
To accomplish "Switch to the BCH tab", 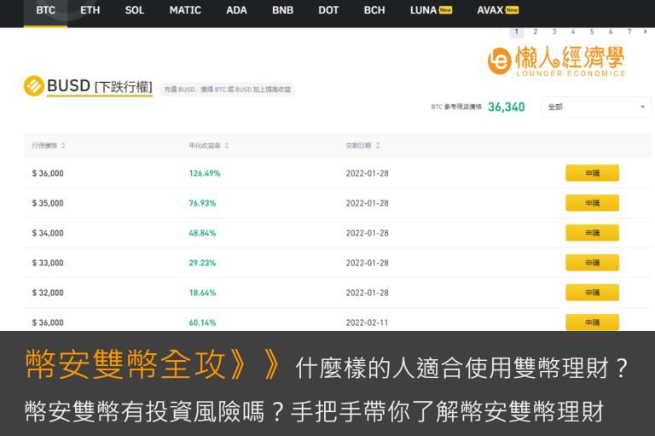I will (x=374, y=10).
